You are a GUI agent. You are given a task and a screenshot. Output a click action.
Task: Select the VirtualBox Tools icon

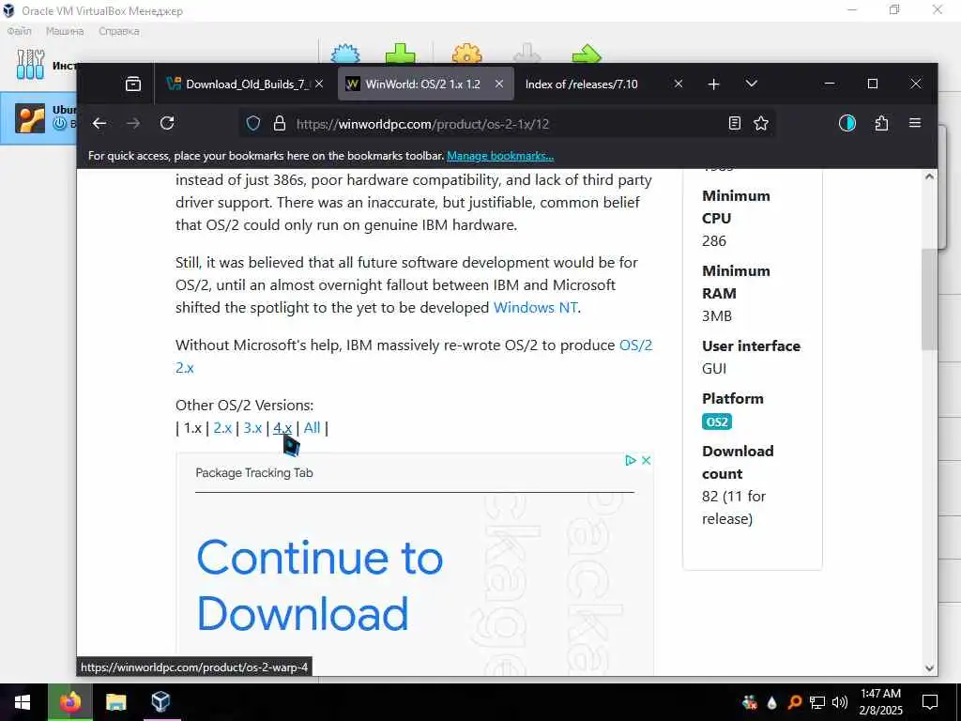31,65
